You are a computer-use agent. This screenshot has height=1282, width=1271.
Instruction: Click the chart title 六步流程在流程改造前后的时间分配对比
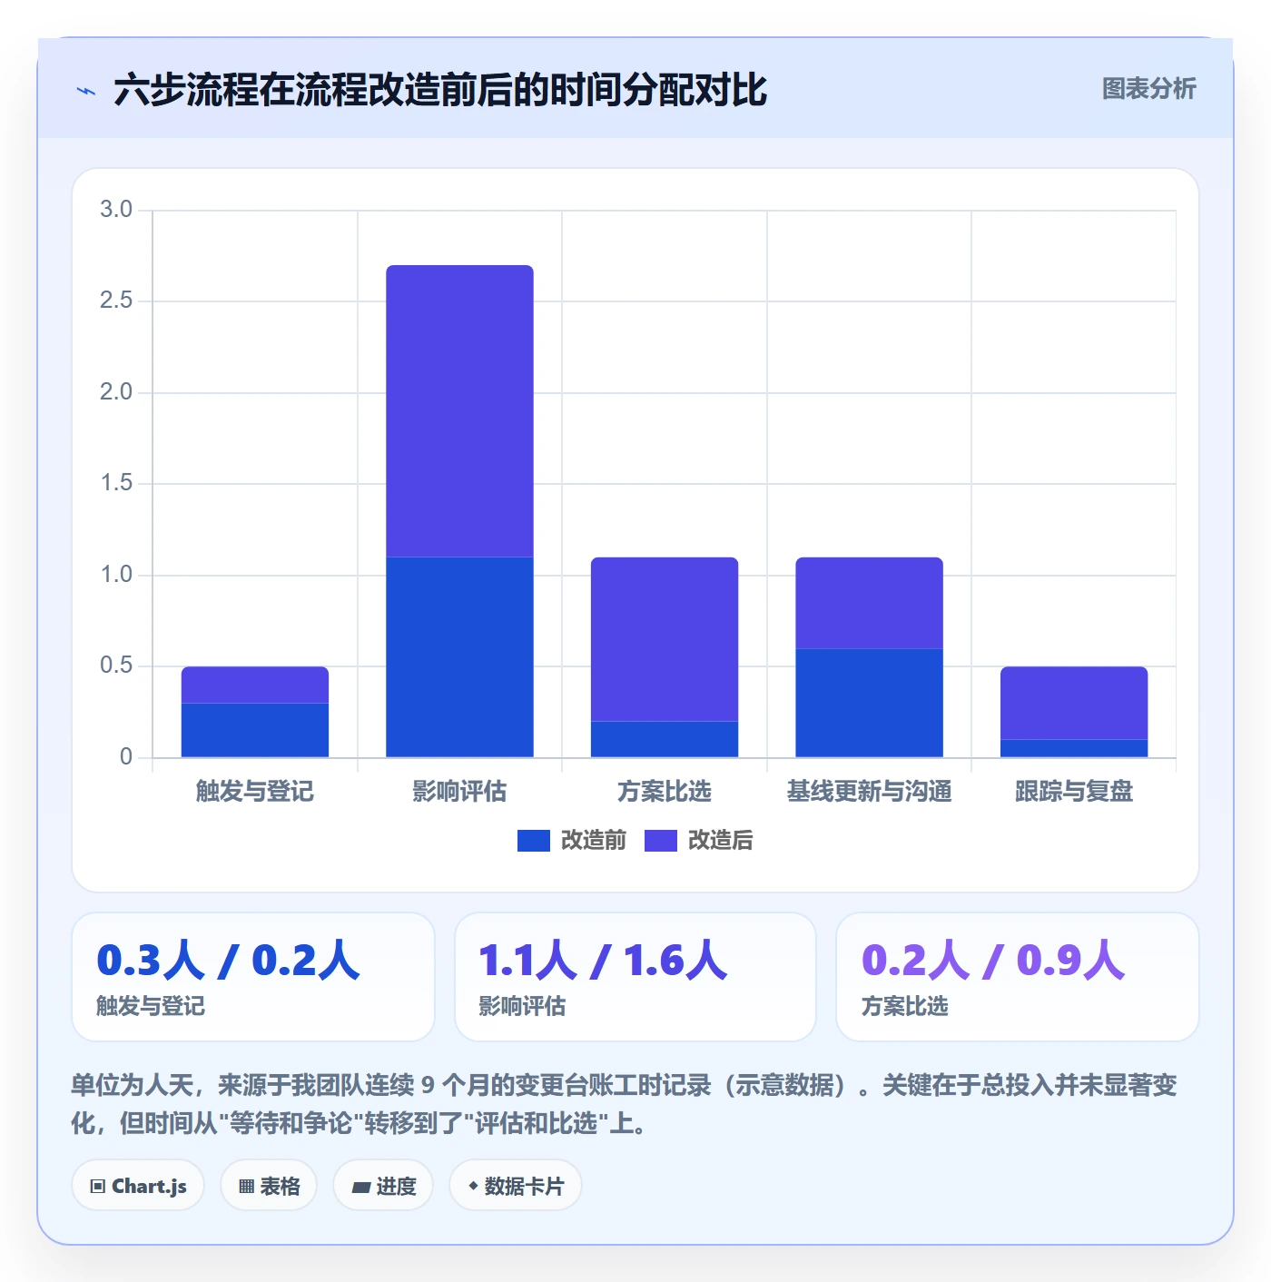click(x=440, y=90)
